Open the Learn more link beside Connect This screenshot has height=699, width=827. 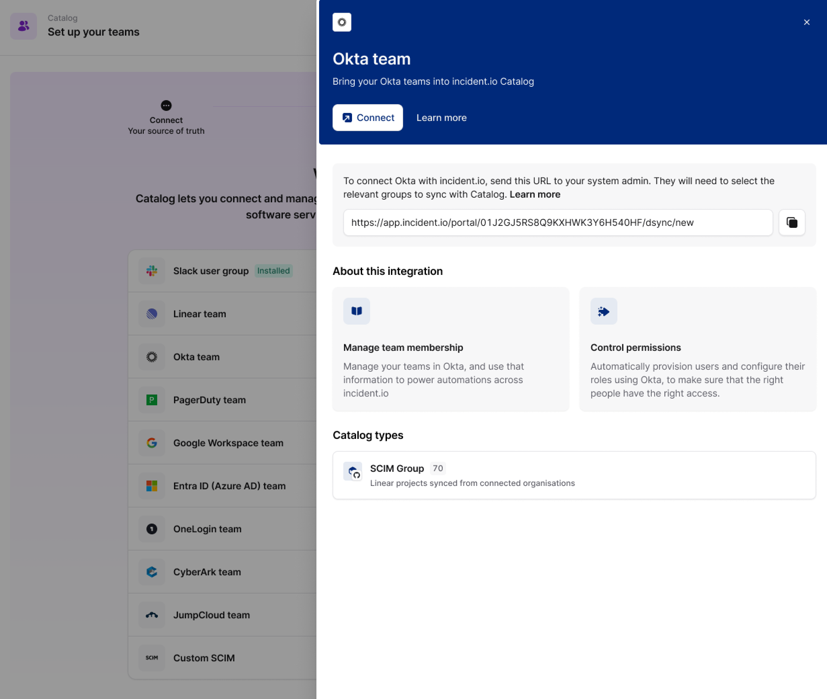pyautogui.click(x=441, y=118)
